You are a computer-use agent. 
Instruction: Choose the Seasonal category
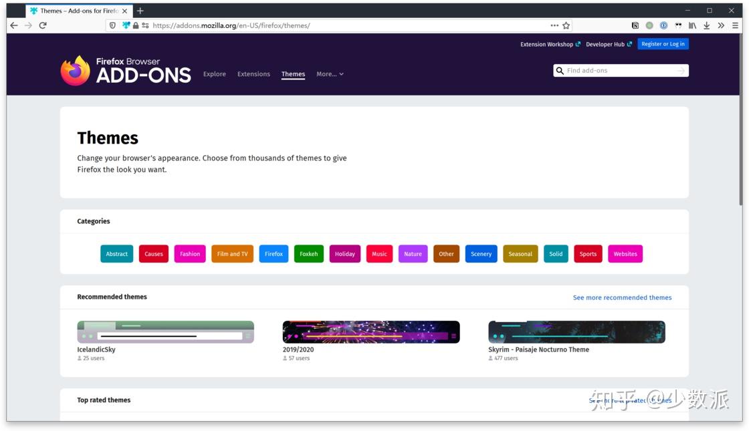(520, 254)
